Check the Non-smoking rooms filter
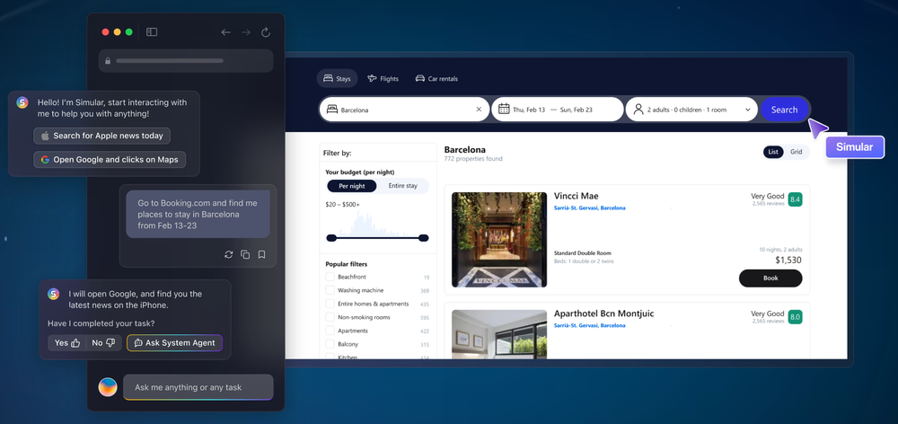This screenshot has height=424, width=898. [x=330, y=317]
